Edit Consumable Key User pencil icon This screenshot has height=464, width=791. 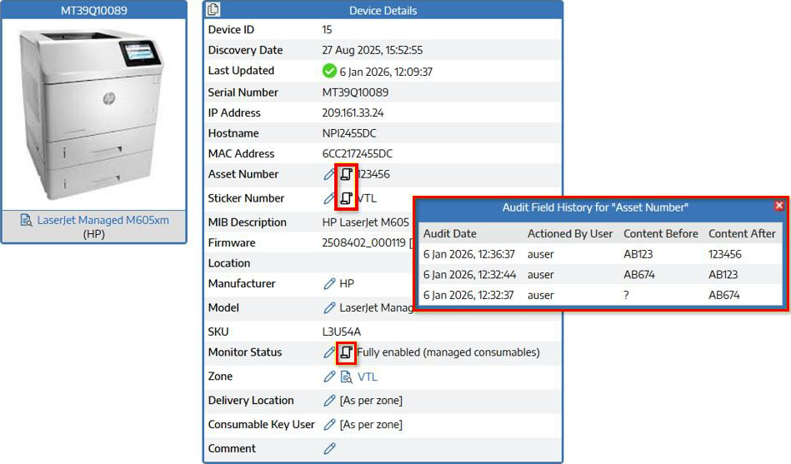pyautogui.click(x=329, y=425)
